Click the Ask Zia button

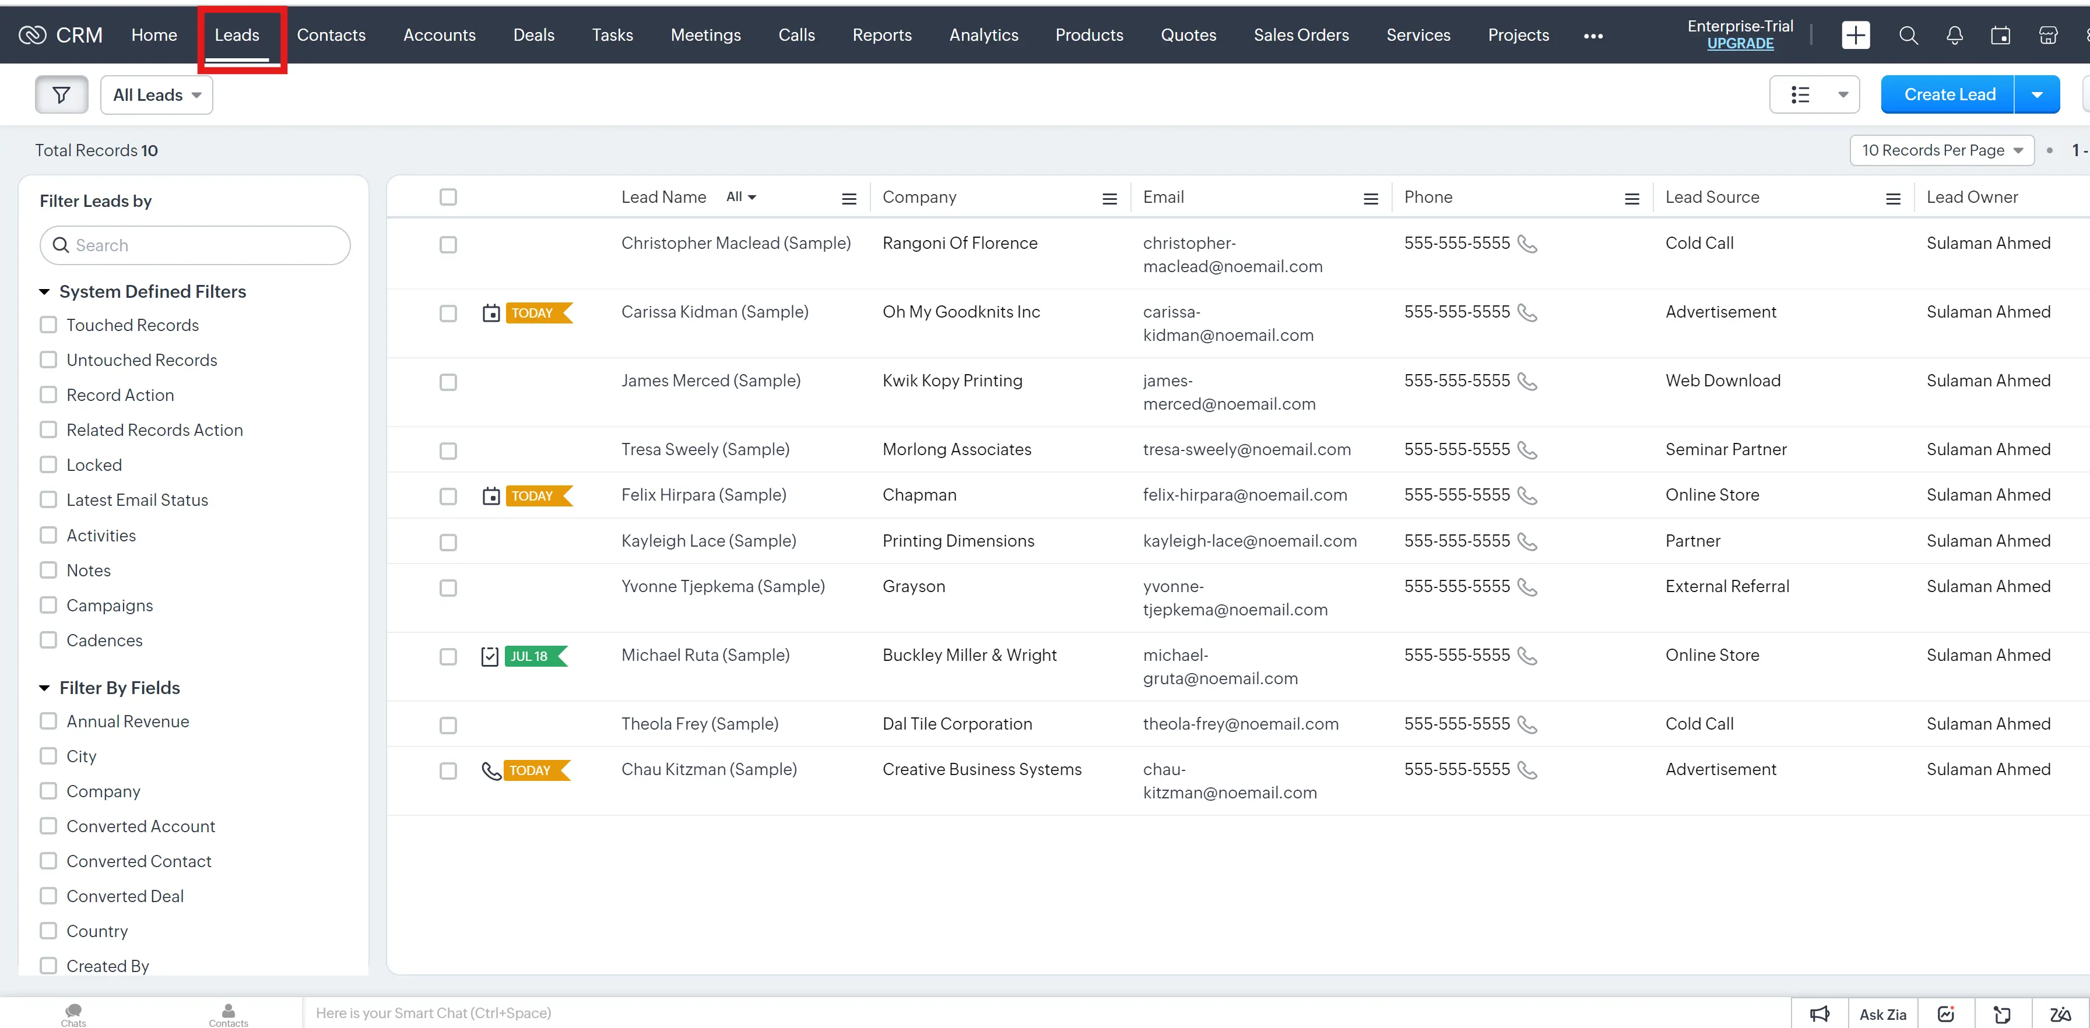click(x=1882, y=1013)
